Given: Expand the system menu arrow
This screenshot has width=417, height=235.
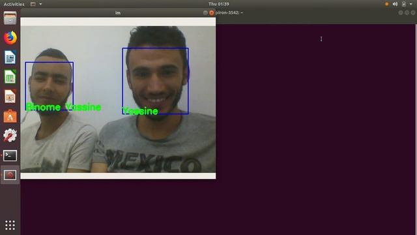Looking at the screenshot, I should 411,4.
